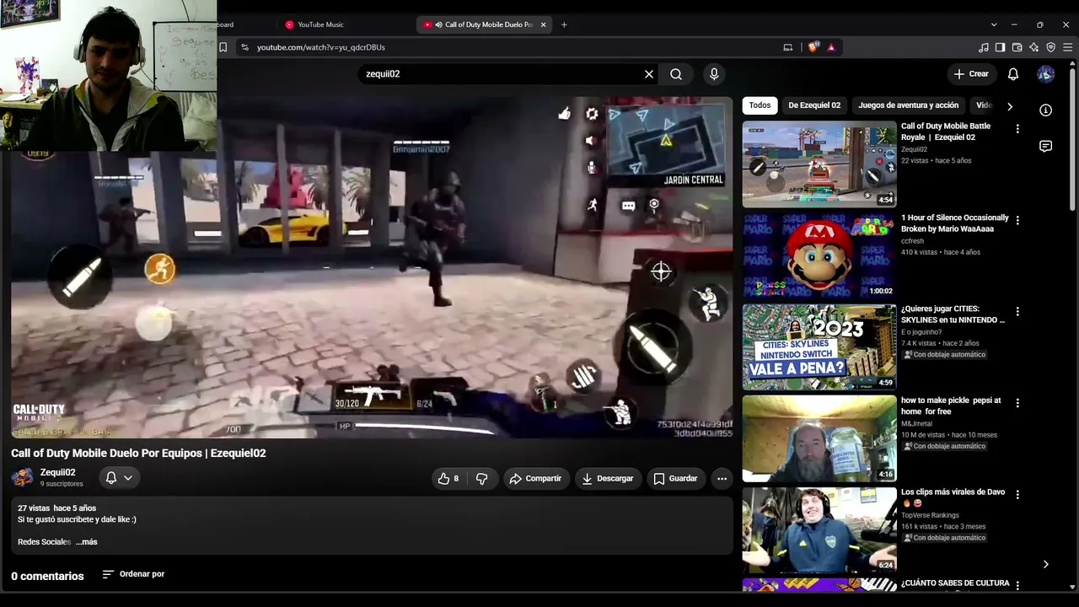Open ¿Quieres jugar CITIES: SKYLINES video title

click(953, 314)
